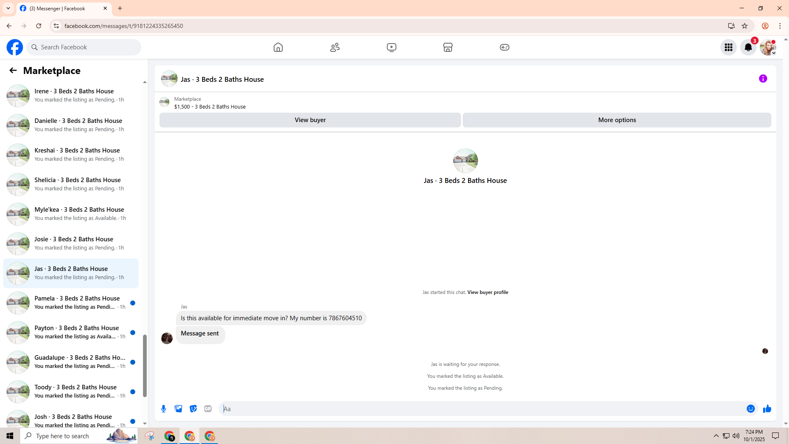789x444 pixels.
Task: Open the emoji picker in message box
Action: pos(751,409)
